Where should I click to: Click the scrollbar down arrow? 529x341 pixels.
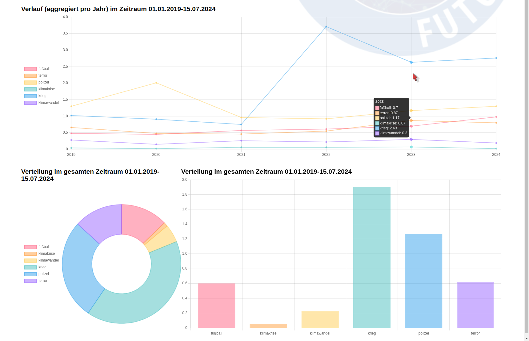pos(527,339)
